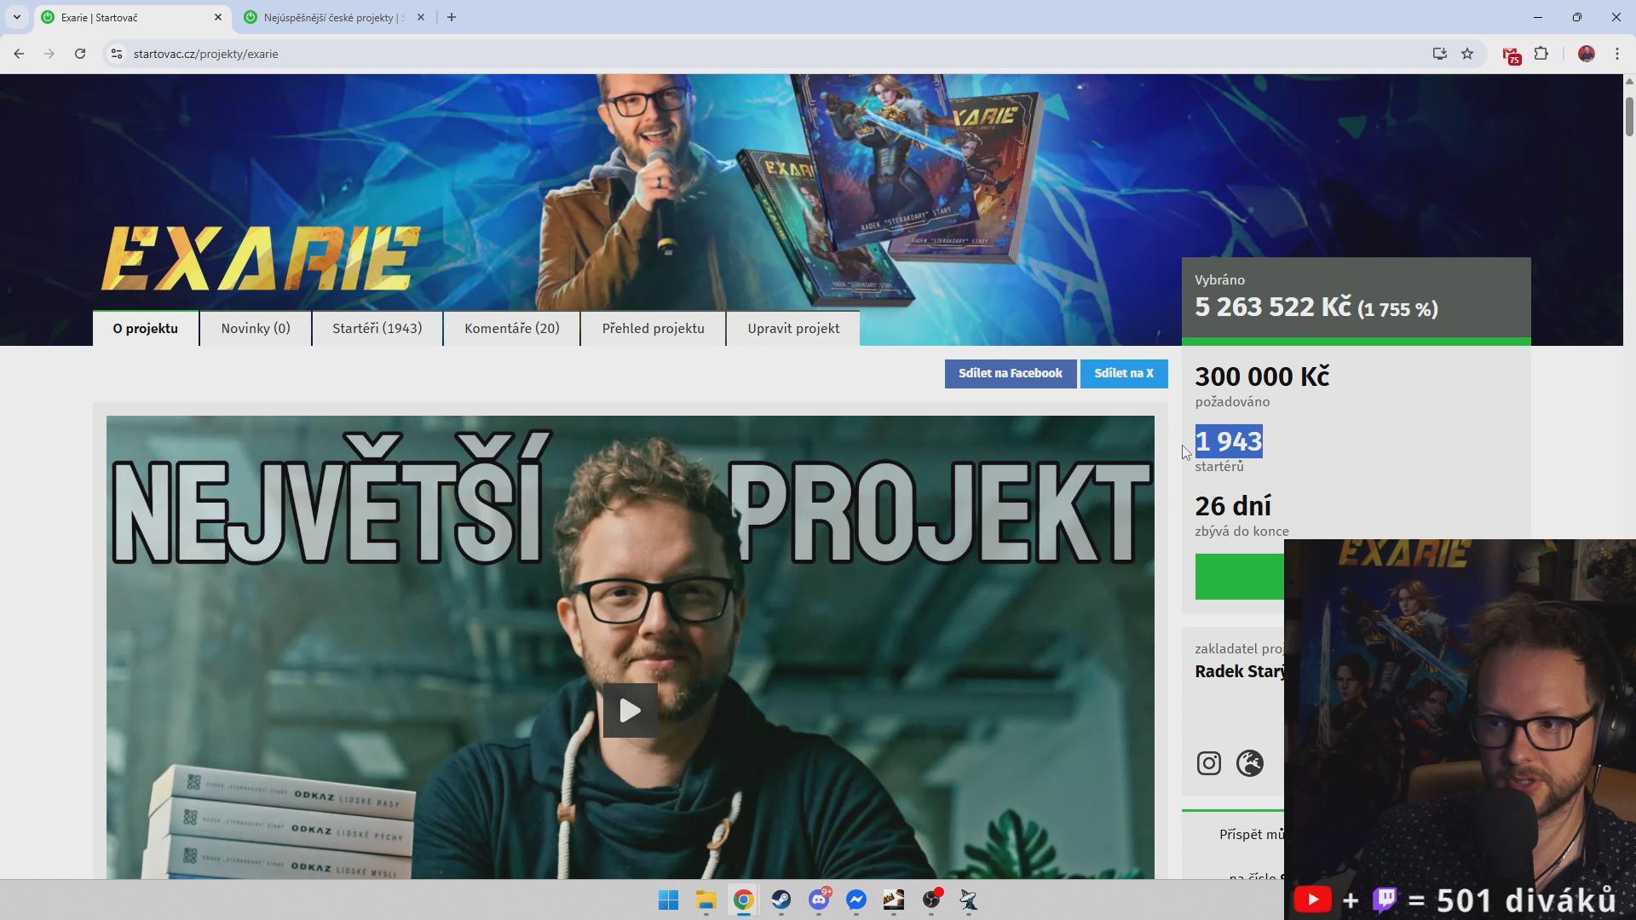
Task: Switch to Startéři (1943) tab
Action: pyautogui.click(x=377, y=329)
